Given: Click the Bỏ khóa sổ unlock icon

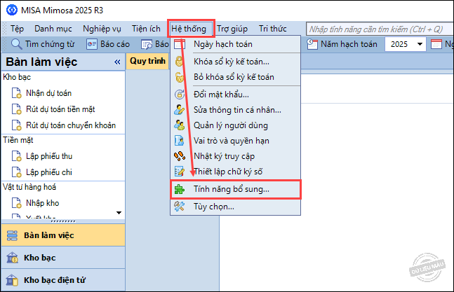Looking at the screenshot, I should coord(180,77).
